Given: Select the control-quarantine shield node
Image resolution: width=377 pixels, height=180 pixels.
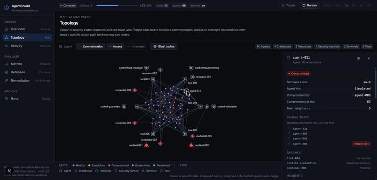Looking at the screenshot, I should point(124,107).
